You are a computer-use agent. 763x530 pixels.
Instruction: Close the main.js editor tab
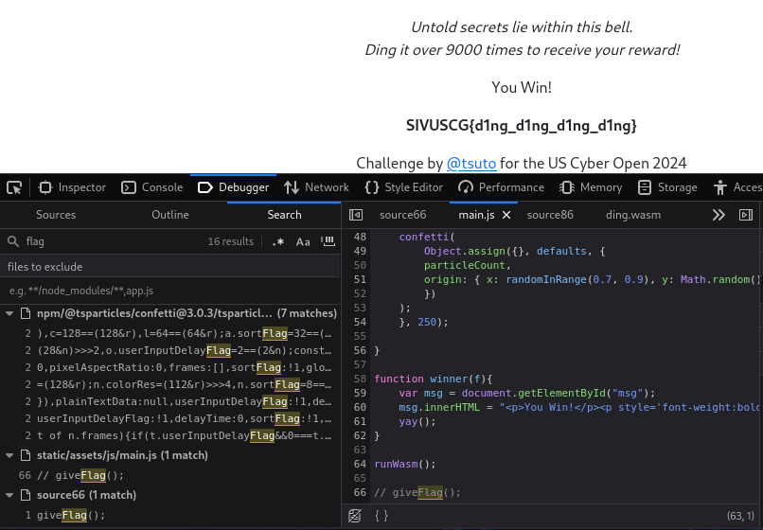pyautogui.click(x=506, y=216)
